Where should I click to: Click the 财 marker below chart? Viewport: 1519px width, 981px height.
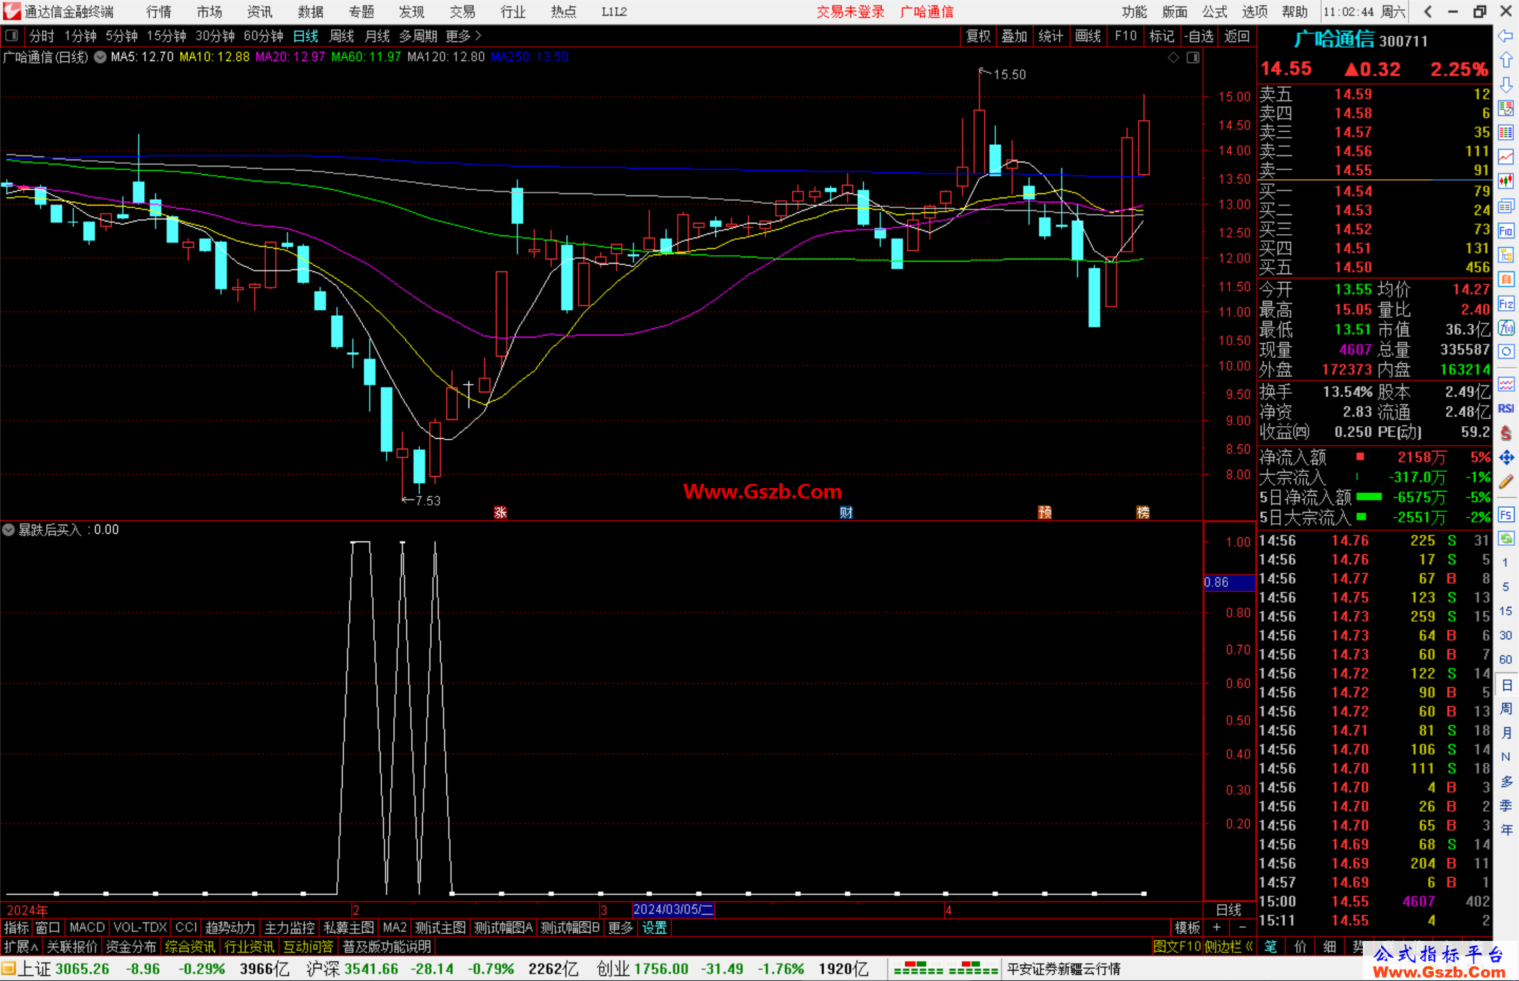pos(846,512)
